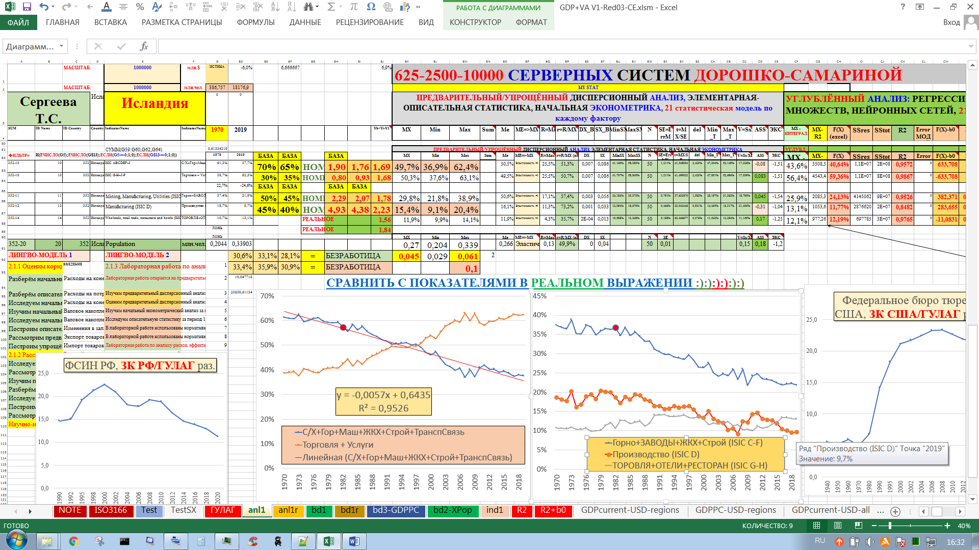Select Normal view button in status bar

816,526
